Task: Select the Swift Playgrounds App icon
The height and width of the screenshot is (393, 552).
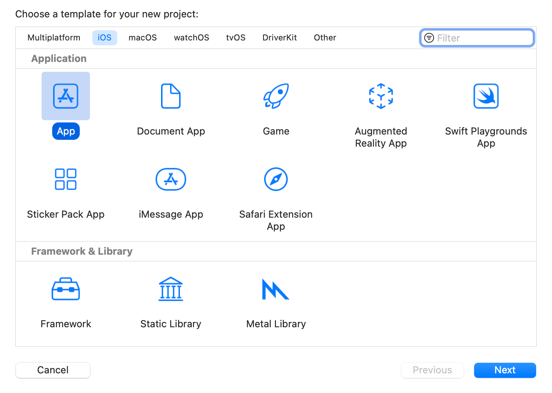Action: point(486,96)
